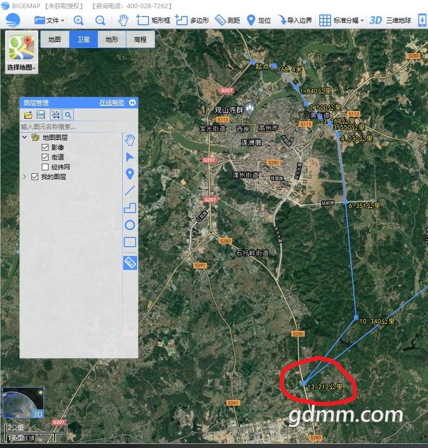Toggle the 影像 imagery layer checkbox

pyautogui.click(x=45, y=147)
